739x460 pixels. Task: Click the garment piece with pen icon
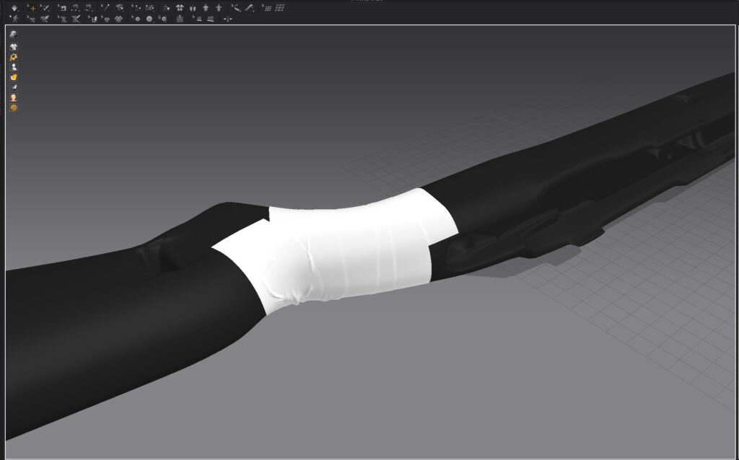(75, 19)
